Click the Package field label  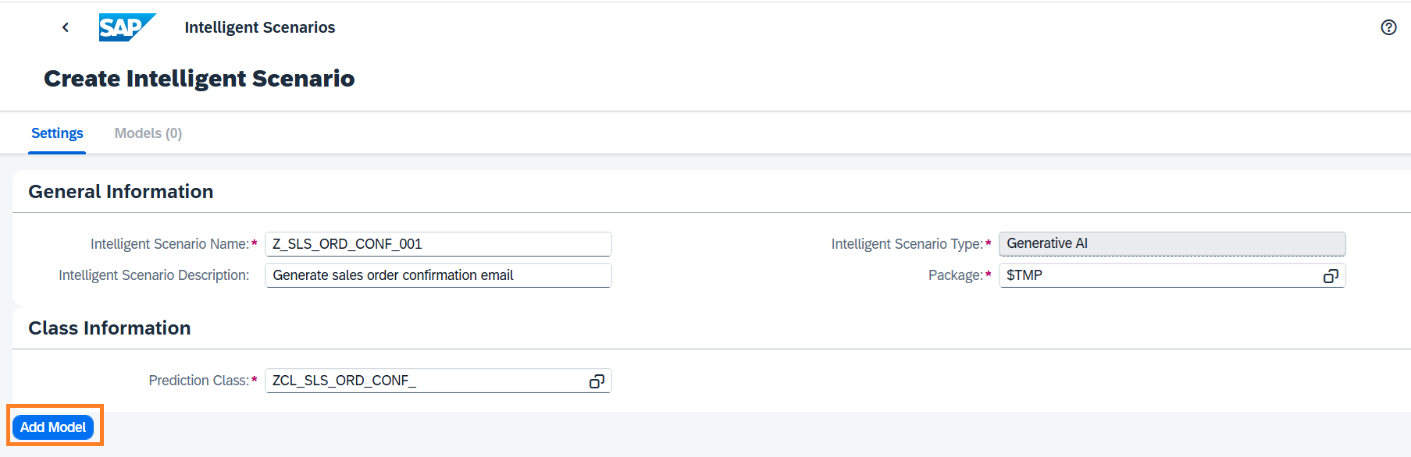[x=955, y=275]
